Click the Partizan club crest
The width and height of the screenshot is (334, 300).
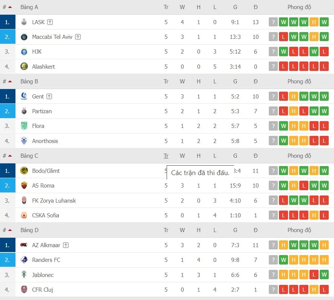tap(23, 111)
